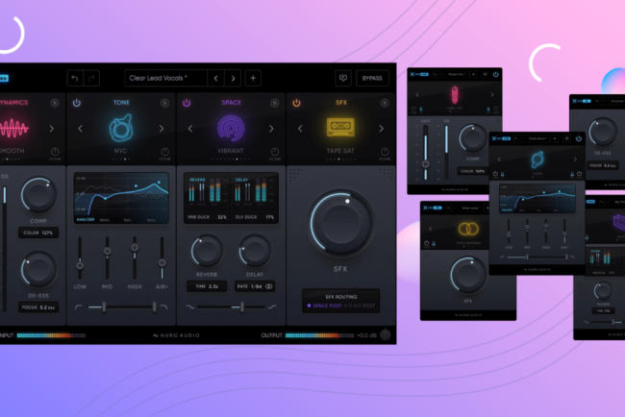Screen dimensions: 625x417
Task: Click the Tone module gain trim knob
Action: 164,152
